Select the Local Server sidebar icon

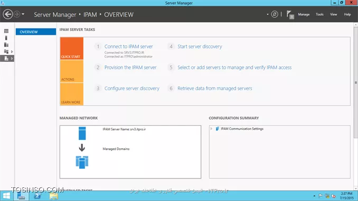pyautogui.click(x=6, y=38)
